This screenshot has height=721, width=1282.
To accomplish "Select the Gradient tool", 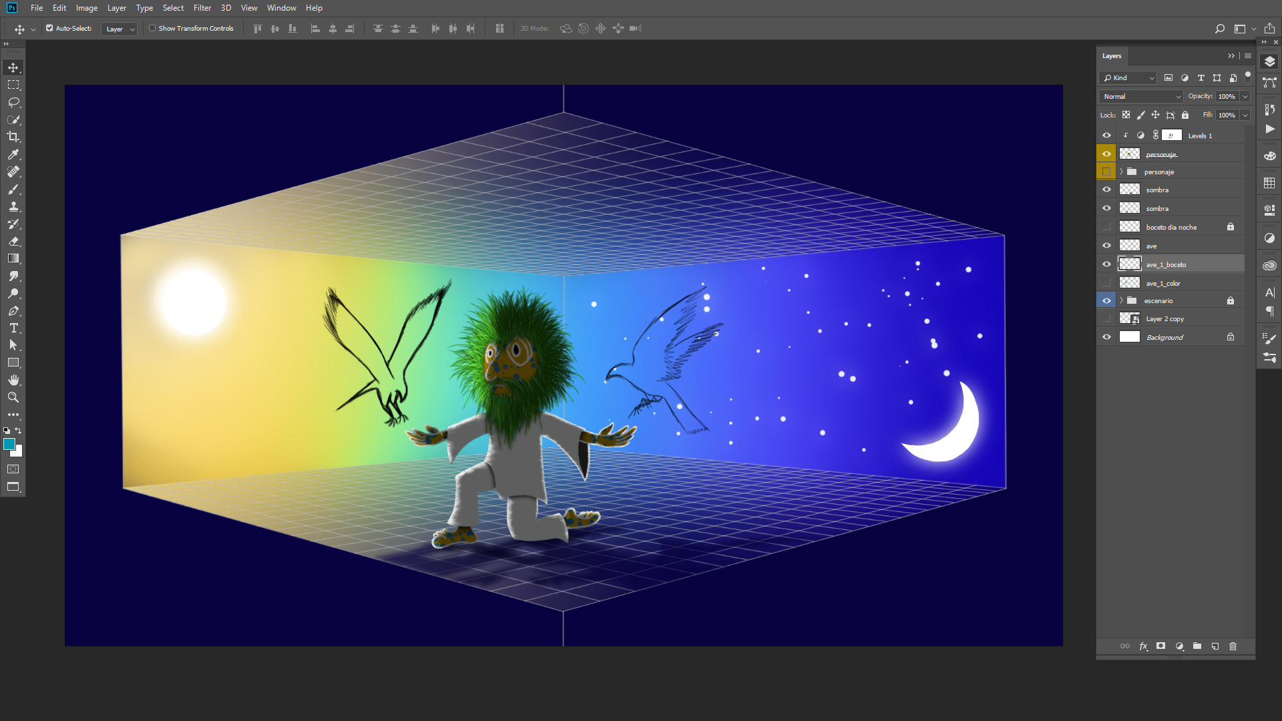I will point(13,258).
